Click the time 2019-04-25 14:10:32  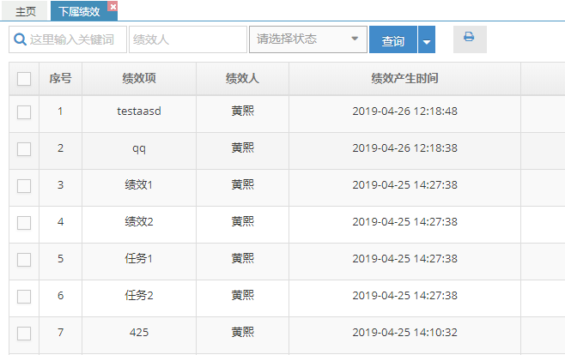click(x=404, y=333)
